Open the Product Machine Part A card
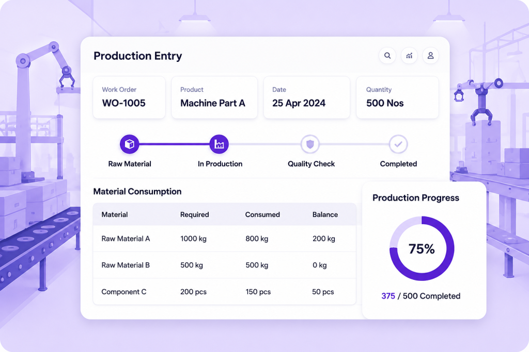529x352 pixels. tap(214, 97)
